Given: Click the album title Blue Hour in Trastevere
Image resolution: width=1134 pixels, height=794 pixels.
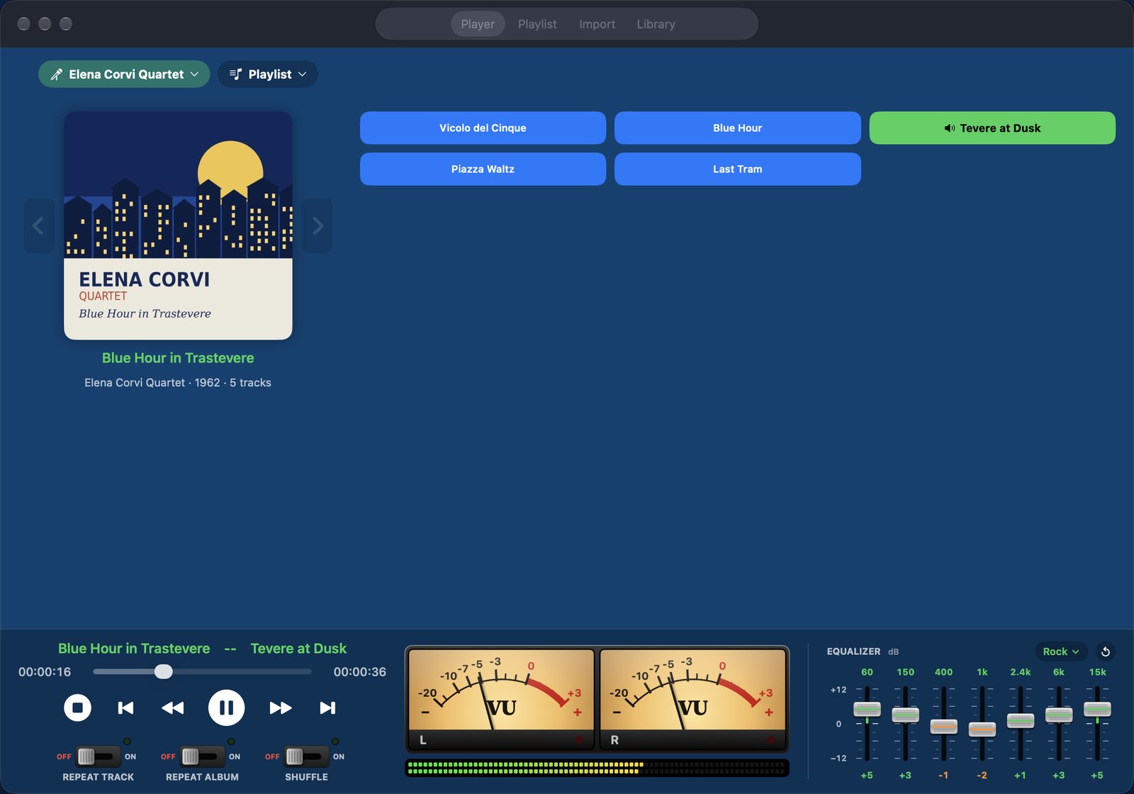Looking at the screenshot, I should tap(178, 358).
